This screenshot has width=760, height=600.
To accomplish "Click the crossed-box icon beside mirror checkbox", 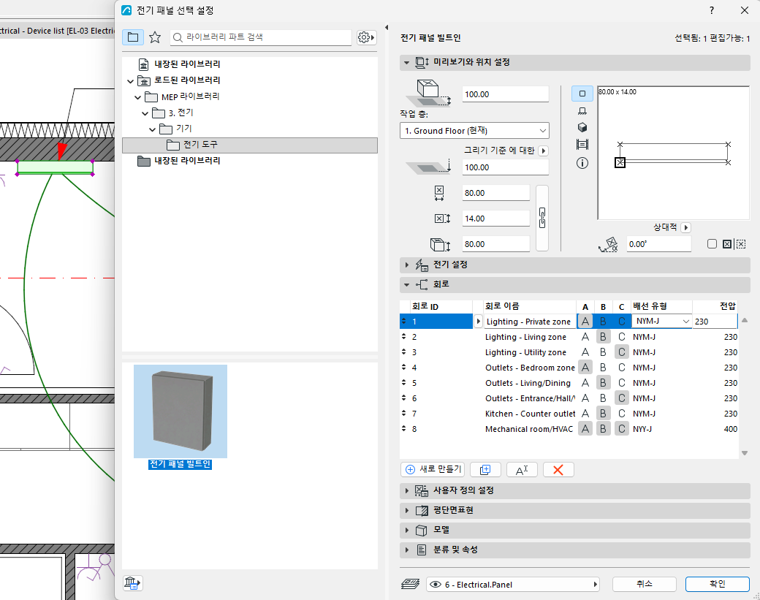I will click(x=727, y=244).
